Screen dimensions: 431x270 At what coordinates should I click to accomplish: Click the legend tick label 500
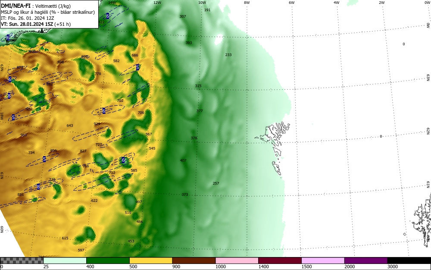click(x=133, y=267)
